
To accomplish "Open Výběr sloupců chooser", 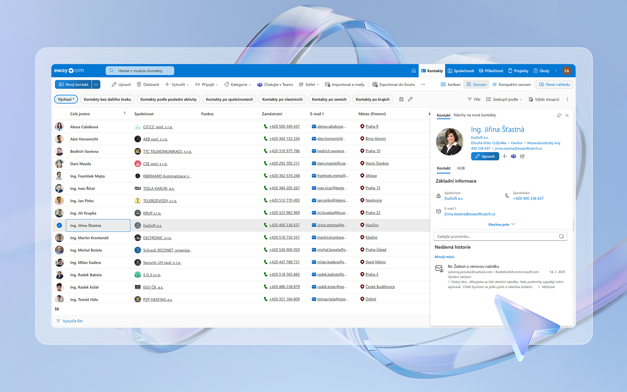I will [x=544, y=99].
